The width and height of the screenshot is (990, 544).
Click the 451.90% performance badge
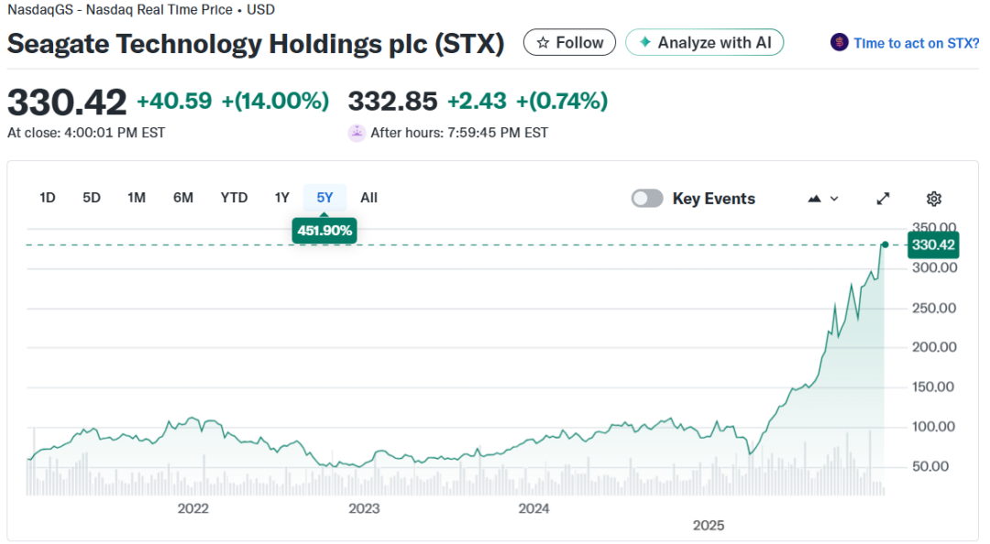324,231
